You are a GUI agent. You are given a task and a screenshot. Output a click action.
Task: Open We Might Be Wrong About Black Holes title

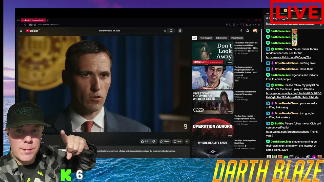coord(245,142)
